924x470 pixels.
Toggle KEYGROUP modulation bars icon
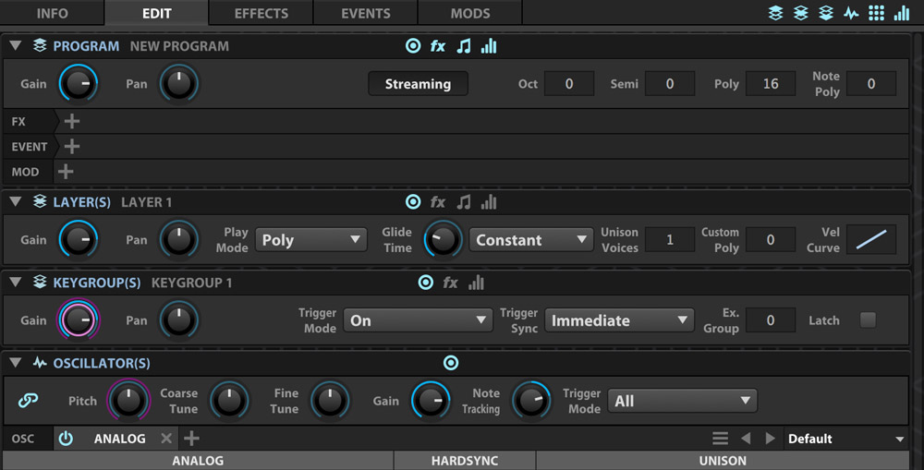click(x=476, y=283)
